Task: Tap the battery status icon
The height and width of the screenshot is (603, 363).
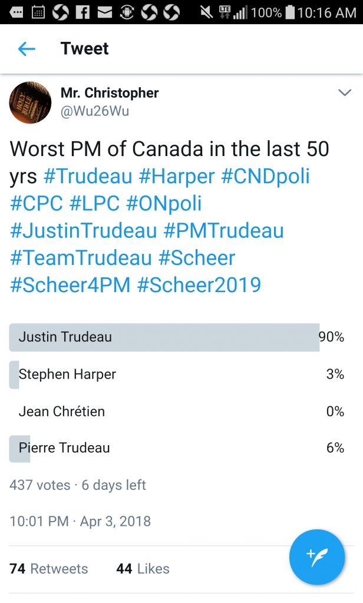Action: point(289,12)
